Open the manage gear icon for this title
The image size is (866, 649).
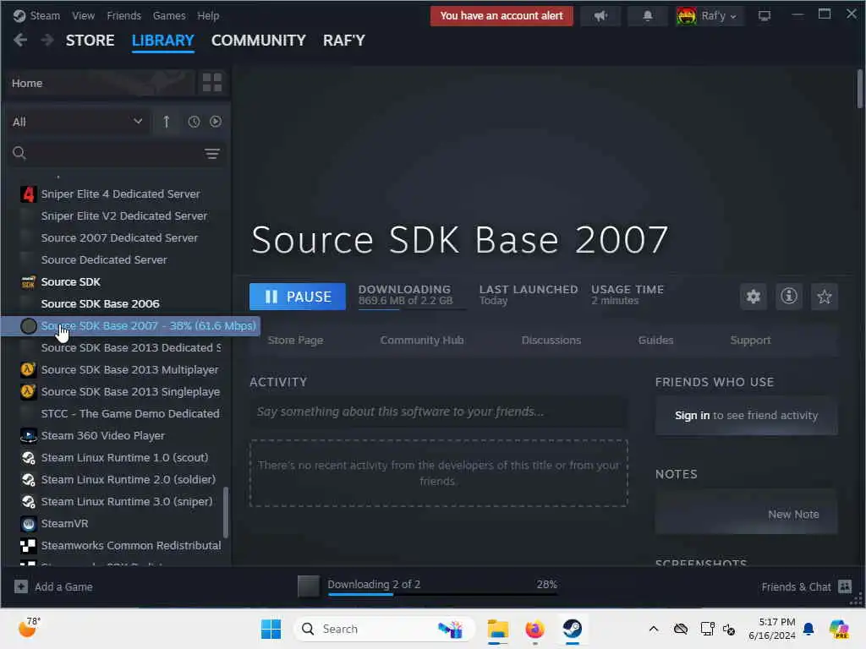click(754, 297)
